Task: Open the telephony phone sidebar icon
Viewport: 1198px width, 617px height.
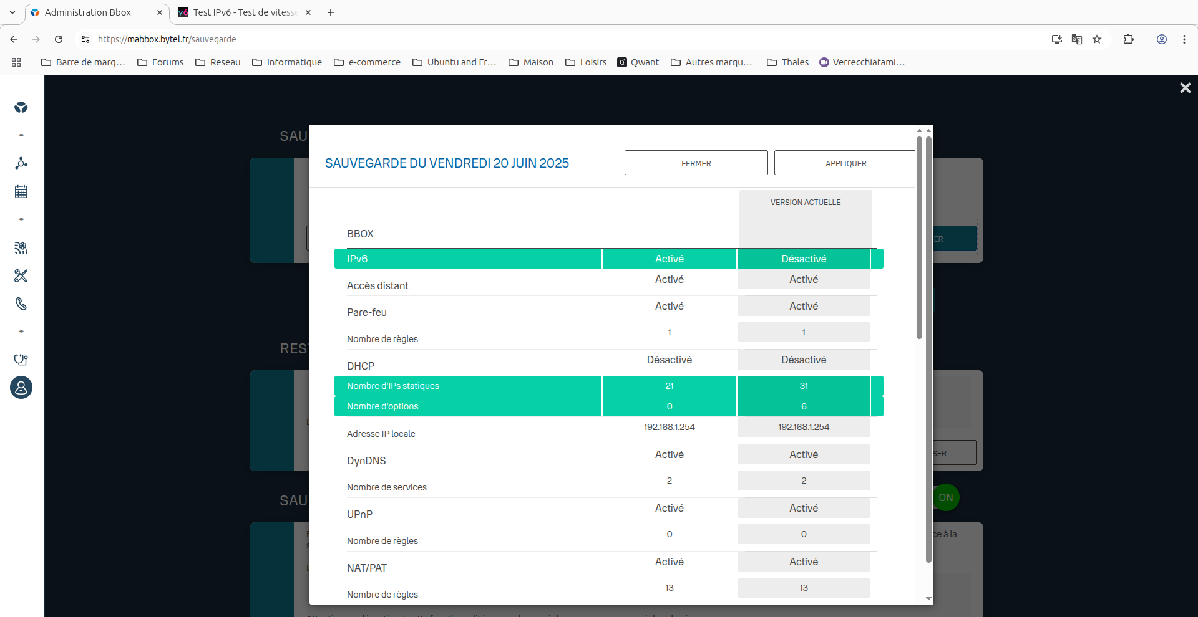Action: pos(21,304)
